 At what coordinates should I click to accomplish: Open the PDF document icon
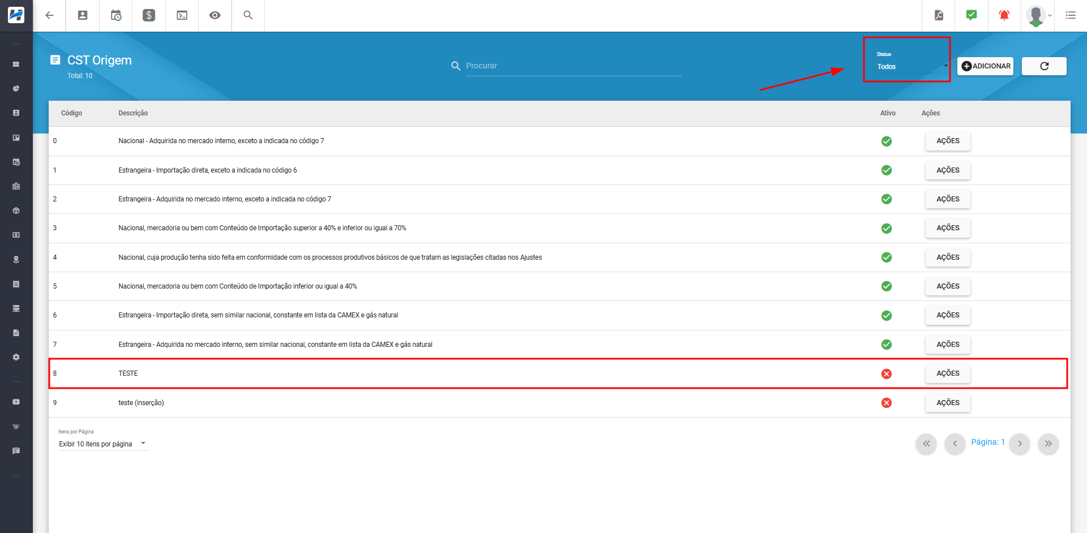tap(939, 15)
